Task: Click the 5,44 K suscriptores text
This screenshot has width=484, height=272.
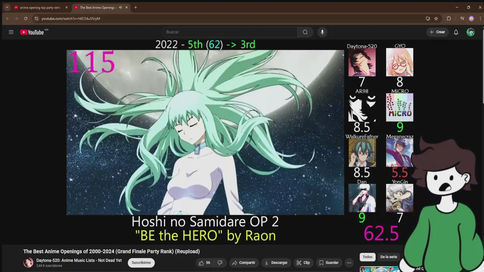Action: tap(49, 266)
